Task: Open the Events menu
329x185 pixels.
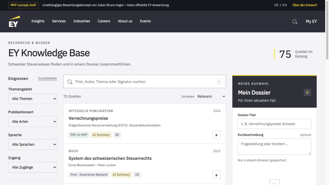Action: click(x=145, y=21)
